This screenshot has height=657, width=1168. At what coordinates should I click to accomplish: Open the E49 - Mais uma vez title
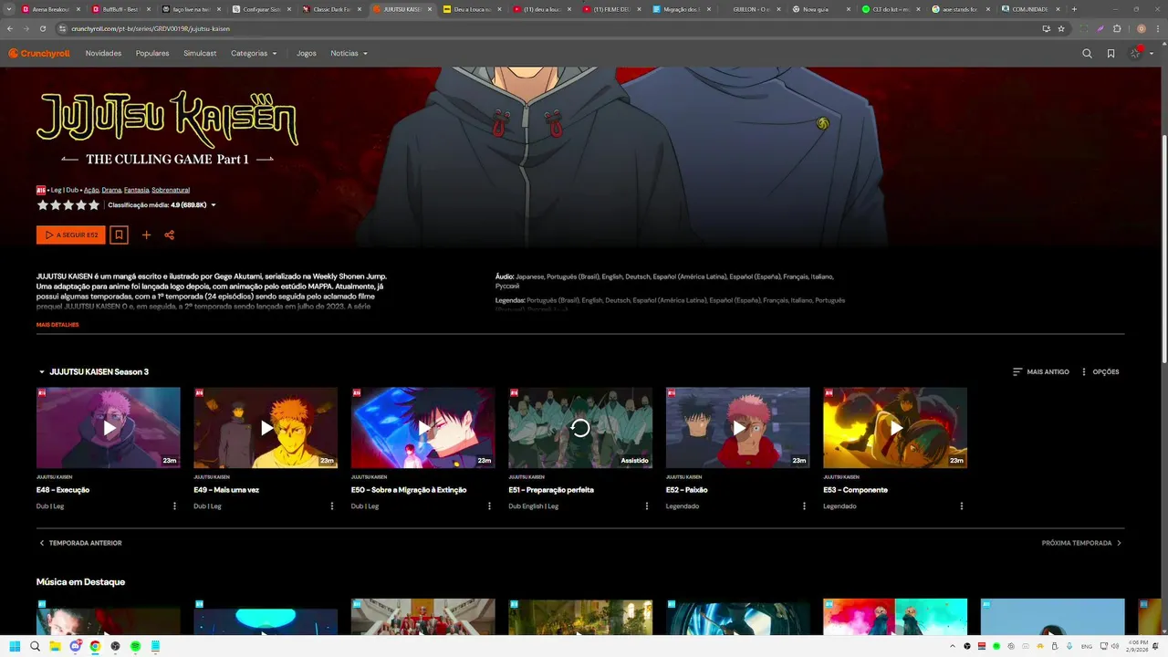(x=226, y=490)
